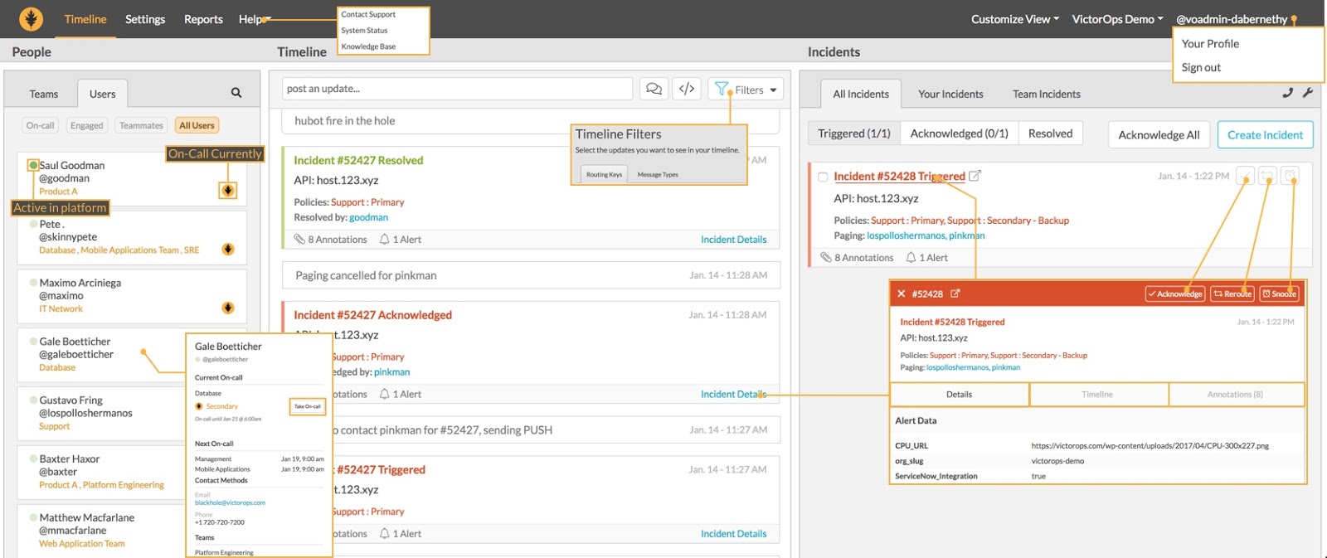Viewport: 1327px width, 558px height.
Task: Open Message Types tab in Timeline Filters
Action: click(x=658, y=174)
